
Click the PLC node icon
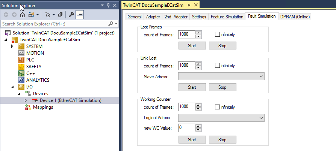pos(21,60)
